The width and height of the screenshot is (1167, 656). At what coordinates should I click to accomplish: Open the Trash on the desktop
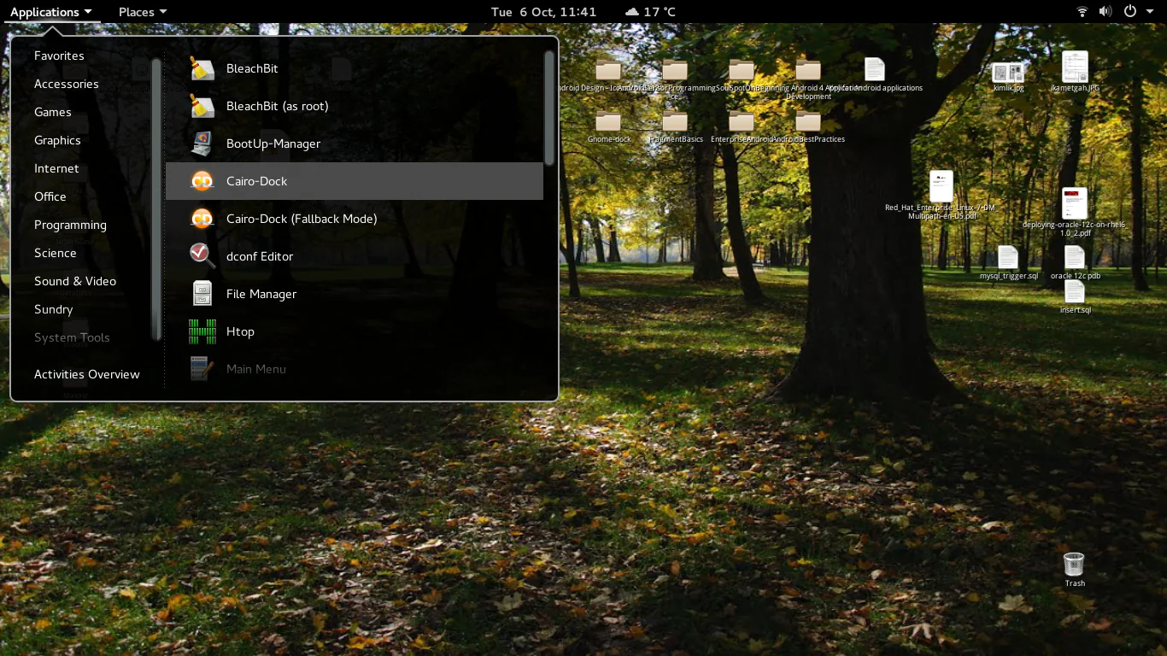click(x=1074, y=565)
